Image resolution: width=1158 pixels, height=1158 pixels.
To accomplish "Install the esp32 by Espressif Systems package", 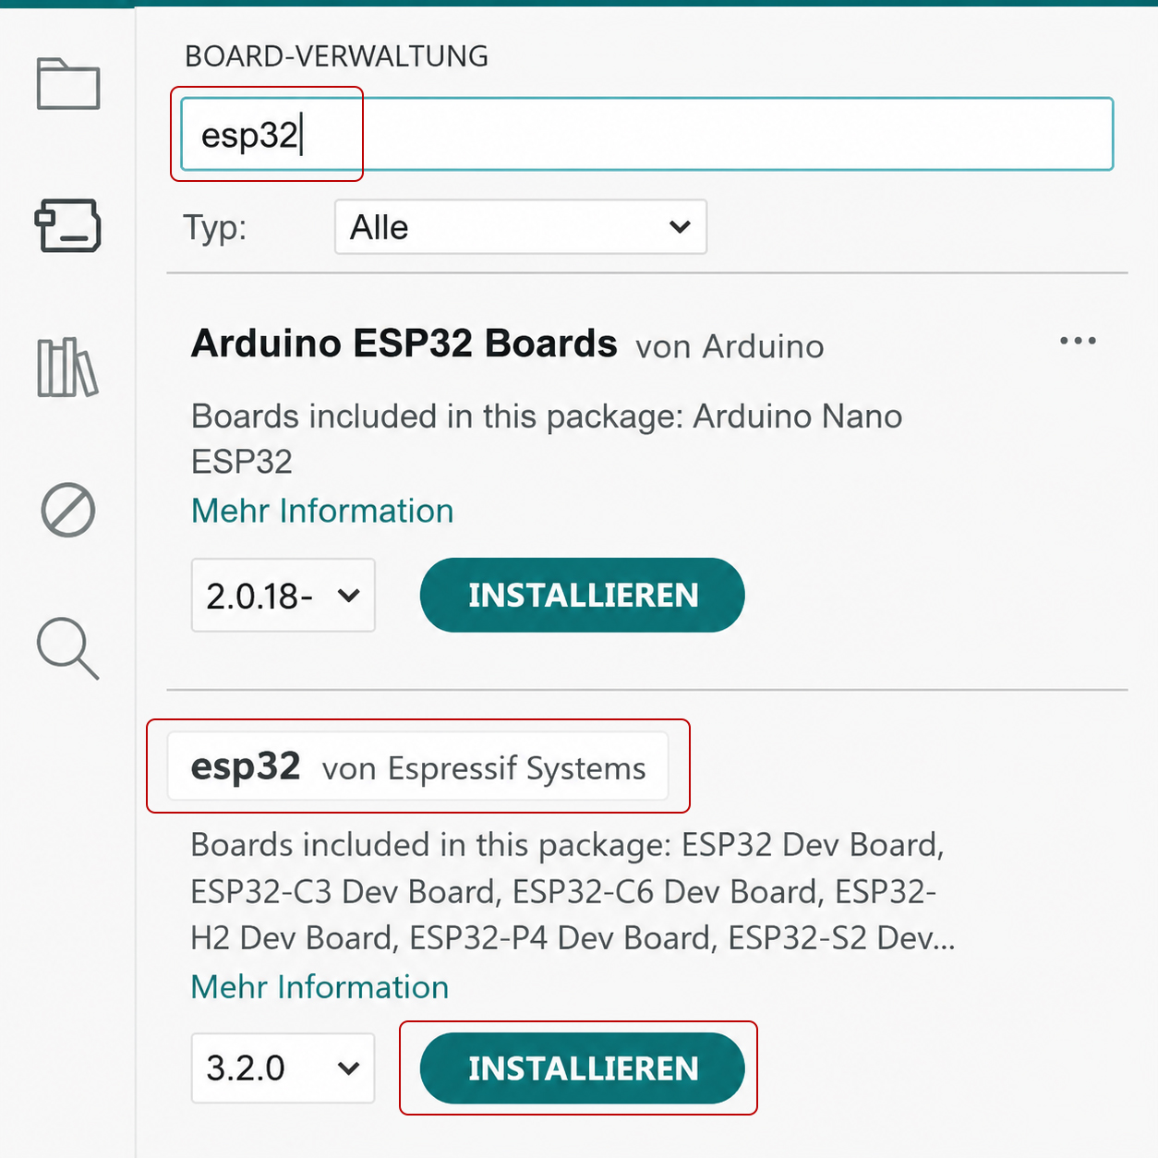I will [583, 1068].
